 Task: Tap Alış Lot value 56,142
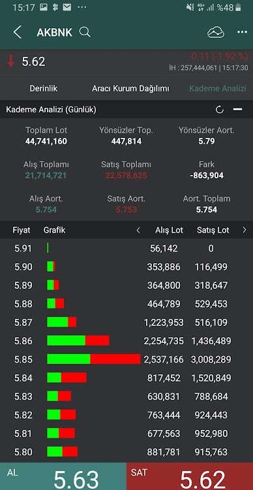pos(164,248)
